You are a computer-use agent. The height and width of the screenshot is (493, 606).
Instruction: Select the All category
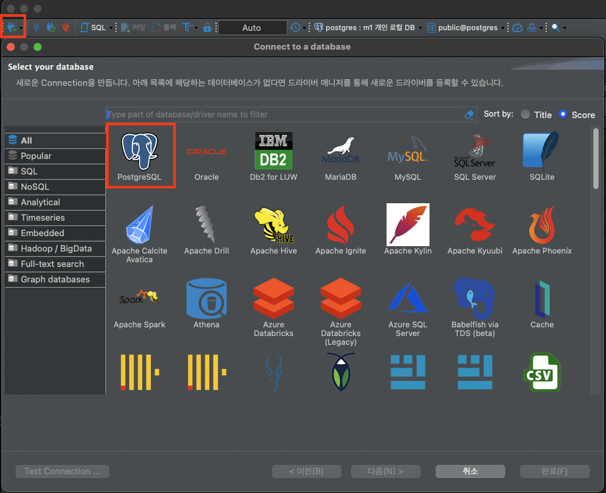(x=55, y=140)
